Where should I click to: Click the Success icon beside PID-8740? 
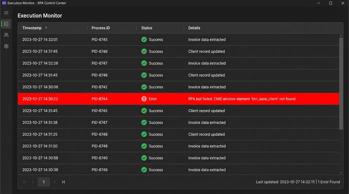(144, 158)
